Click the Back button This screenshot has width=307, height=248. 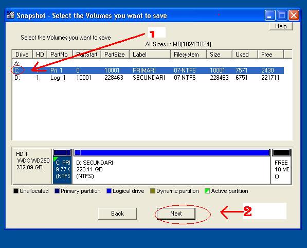(x=117, y=214)
